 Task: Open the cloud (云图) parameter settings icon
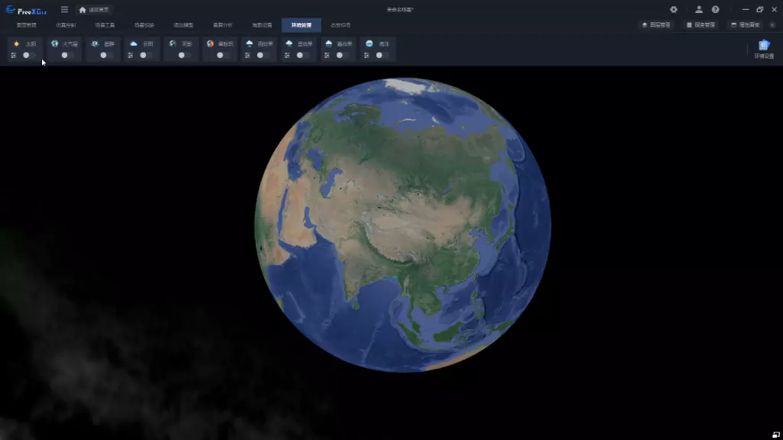pos(131,55)
